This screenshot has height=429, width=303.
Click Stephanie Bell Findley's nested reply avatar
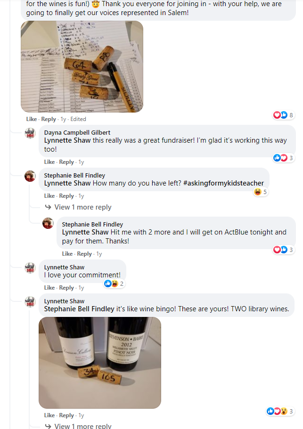coord(48,223)
